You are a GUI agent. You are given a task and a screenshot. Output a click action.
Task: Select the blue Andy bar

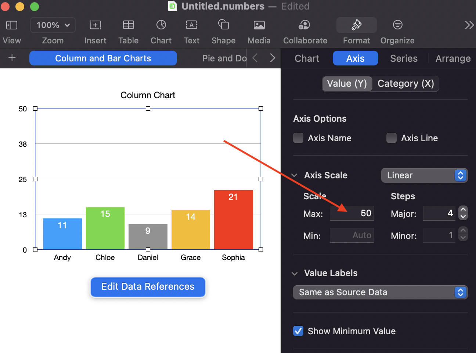point(62,234)
